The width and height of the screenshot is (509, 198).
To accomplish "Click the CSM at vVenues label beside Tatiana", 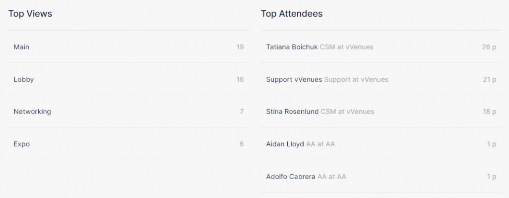I will click(x=346, y=47).
